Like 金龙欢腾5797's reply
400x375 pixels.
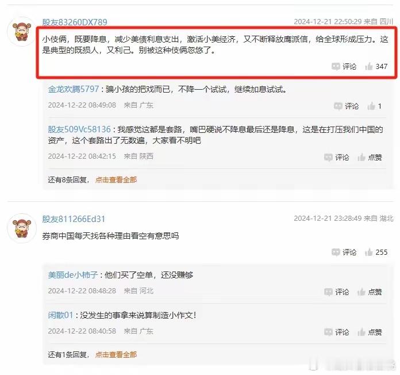click(374, 106)
